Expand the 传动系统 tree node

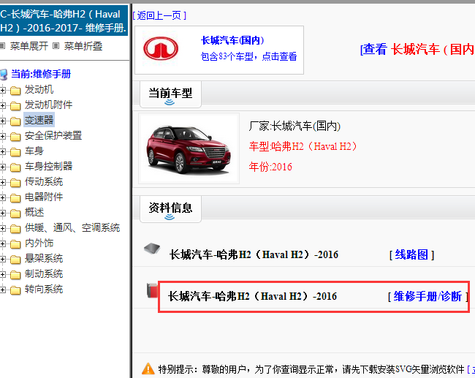[2, 182]
